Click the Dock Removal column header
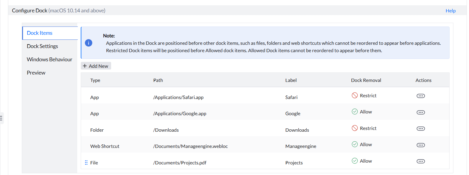This screenshot has height=175, width=469. (x=366, y=80)
